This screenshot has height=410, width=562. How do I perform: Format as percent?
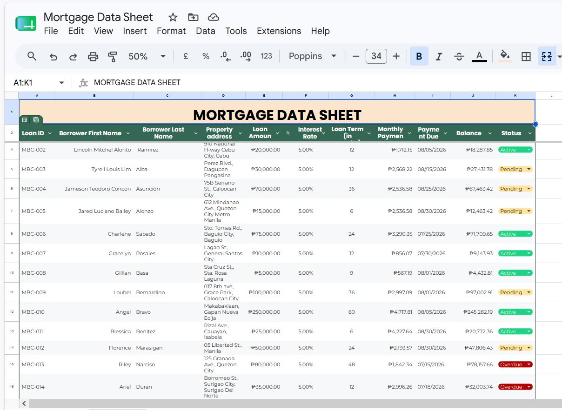pos(206,56)
